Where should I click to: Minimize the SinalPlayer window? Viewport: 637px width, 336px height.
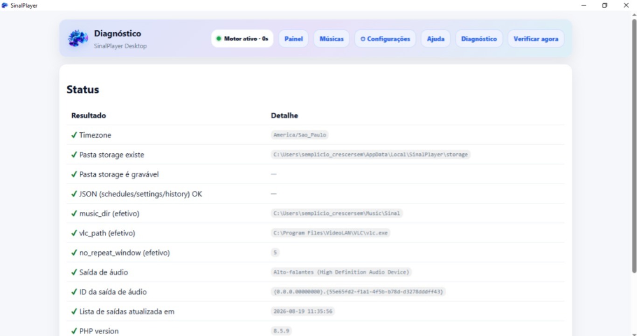(x=584, y=5)
